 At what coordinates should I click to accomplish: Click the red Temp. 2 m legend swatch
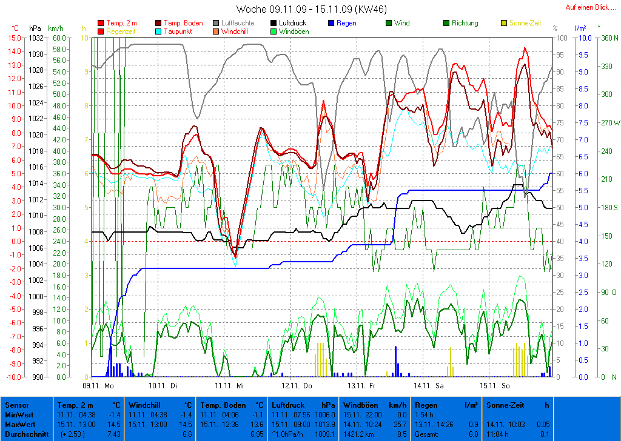101,24
